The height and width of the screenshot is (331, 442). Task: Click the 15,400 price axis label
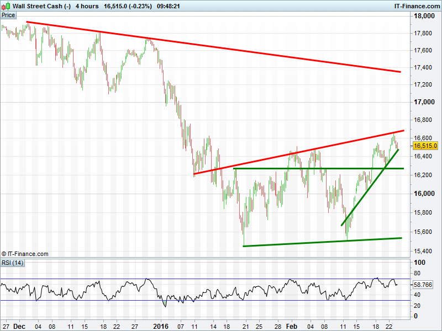tap(423, 251)
